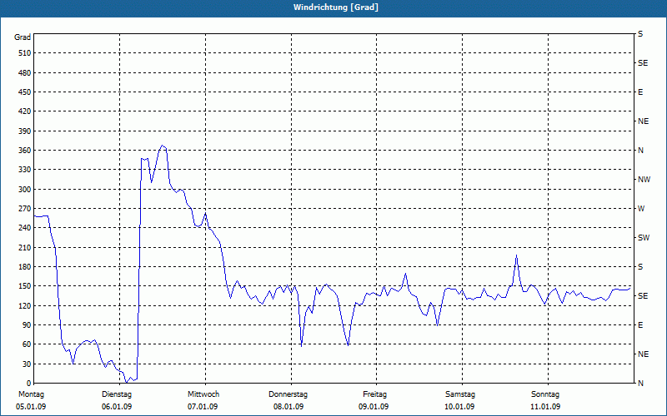
Task: Click the "Sonntag" day label
Action: tap(545, 394)
